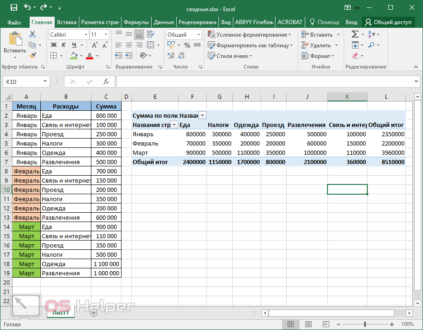Viewport: 423px width, 330px height.
Task: Switch to the Формулы tab
Action: [x=136, y=22]
